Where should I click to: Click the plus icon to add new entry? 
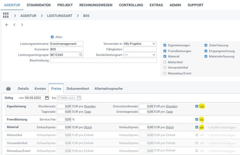click(x=6, y=25)
